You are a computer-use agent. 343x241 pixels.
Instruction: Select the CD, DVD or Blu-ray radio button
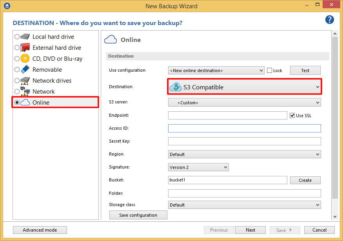(17, 58)
